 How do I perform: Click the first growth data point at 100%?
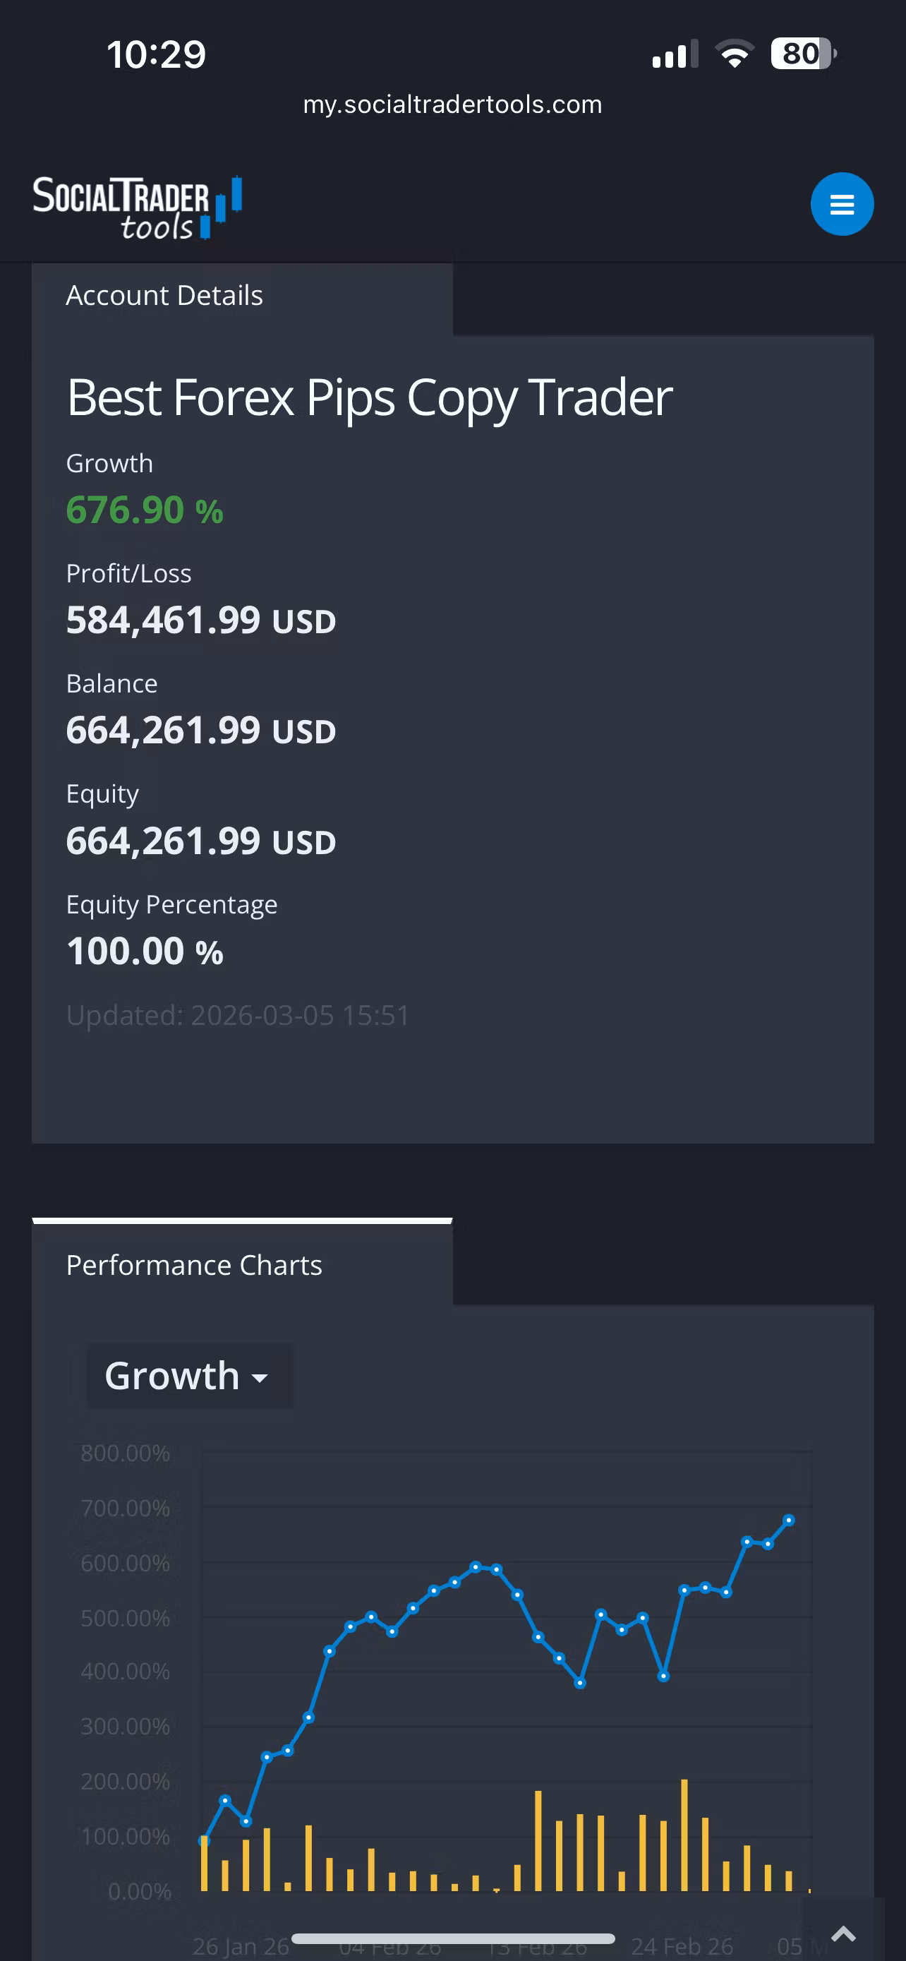204,1841
